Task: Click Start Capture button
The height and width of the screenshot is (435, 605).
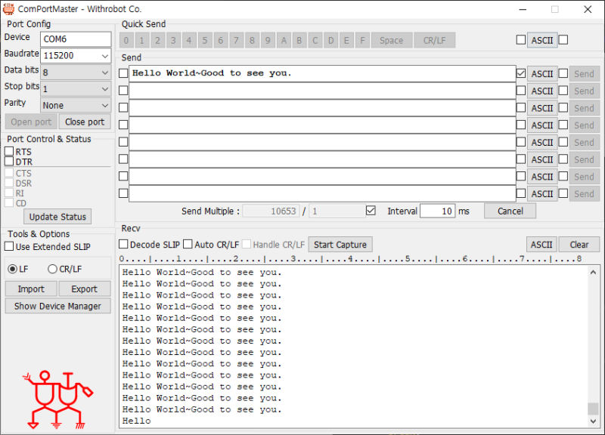Action: click(340, 245)
